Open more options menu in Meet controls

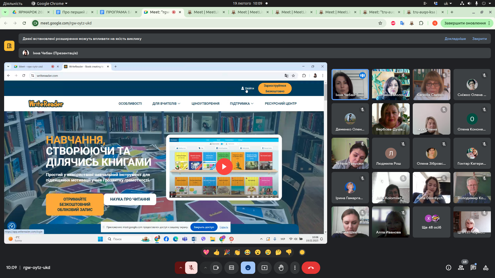(x=295, y=268)
